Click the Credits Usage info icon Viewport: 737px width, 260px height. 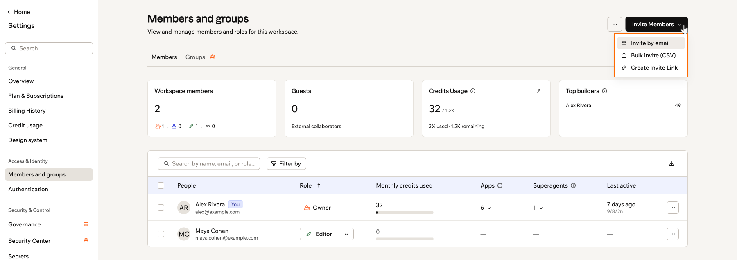473,91
